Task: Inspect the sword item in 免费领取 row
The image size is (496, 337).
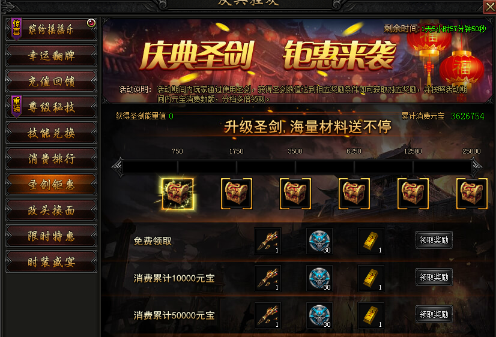Action: (268, 241)
